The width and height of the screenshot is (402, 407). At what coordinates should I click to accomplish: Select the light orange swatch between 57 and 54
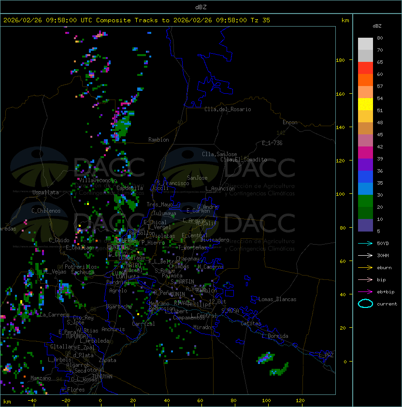[365, 92]
